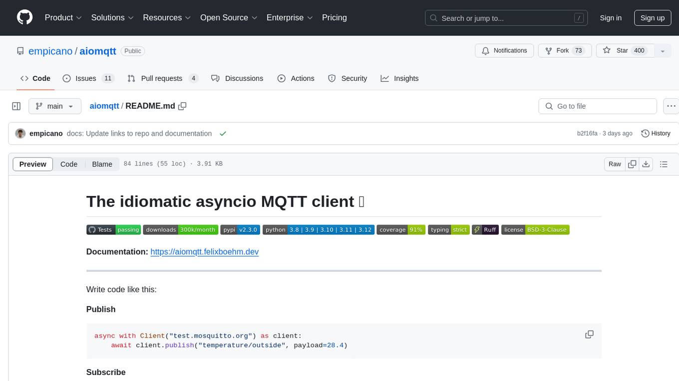The image size is (679, 381).
Task: Click the Tests passing badge
Action: pyautogui.click(x=113, y=229)
